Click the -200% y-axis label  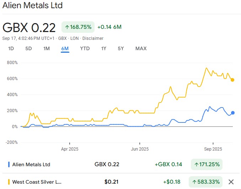[x=11, y=142]
